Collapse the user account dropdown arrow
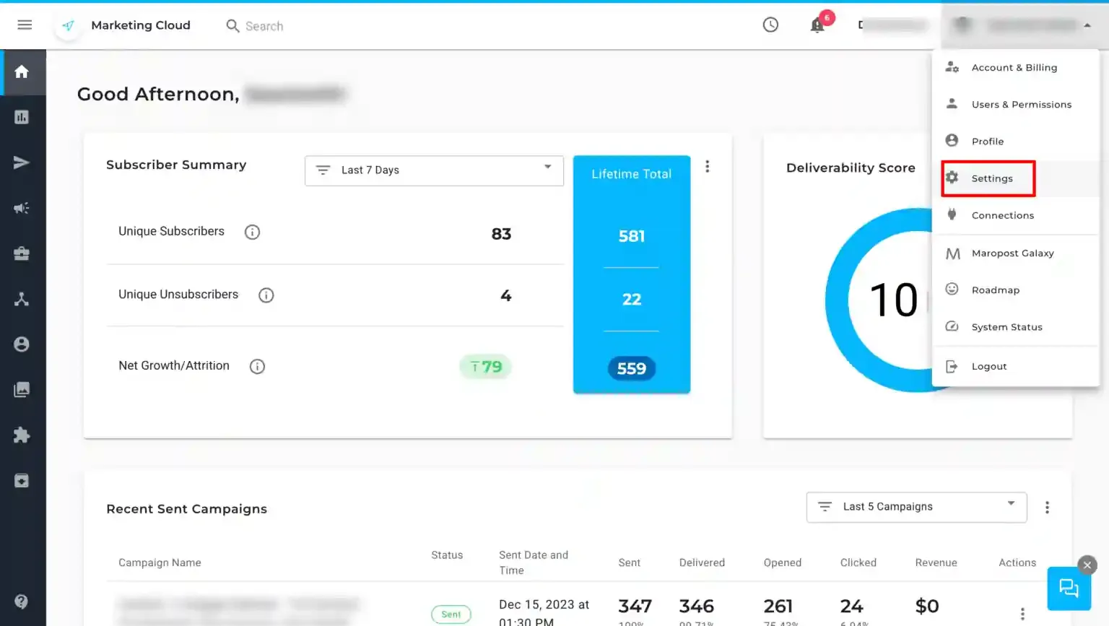Viewport: 1109px width, 626px height. click(x=1087, y=25)
